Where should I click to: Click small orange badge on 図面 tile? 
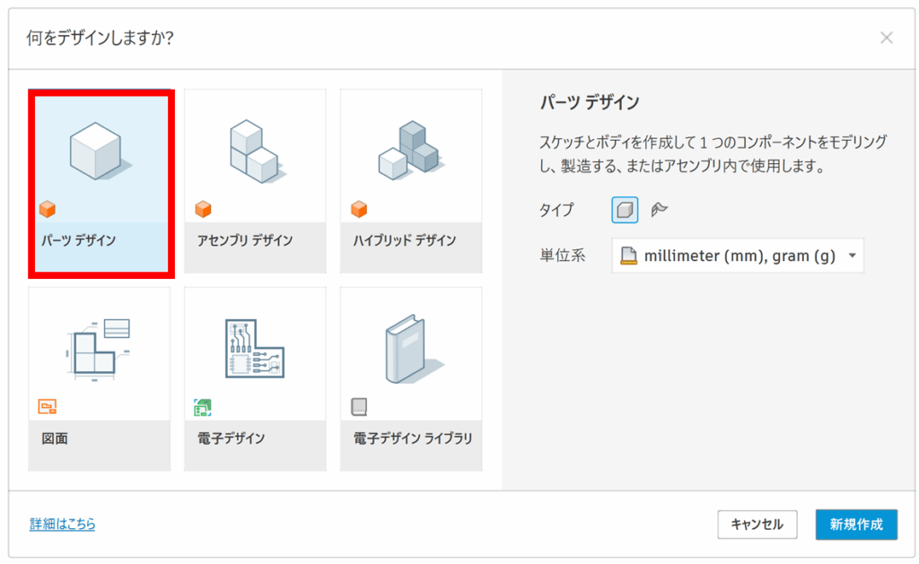click(48, 408)
